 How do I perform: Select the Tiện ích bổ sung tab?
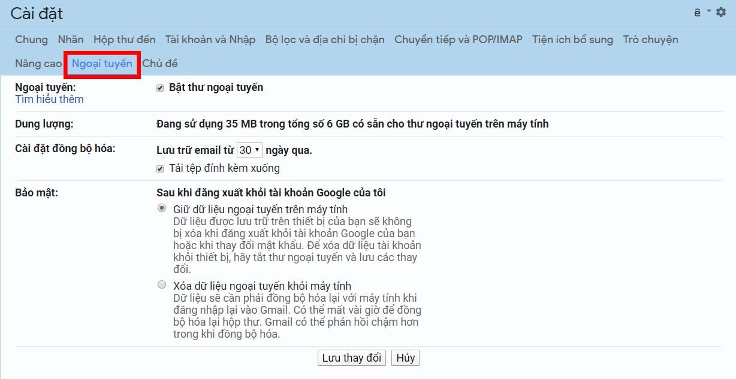click(572, 40)
